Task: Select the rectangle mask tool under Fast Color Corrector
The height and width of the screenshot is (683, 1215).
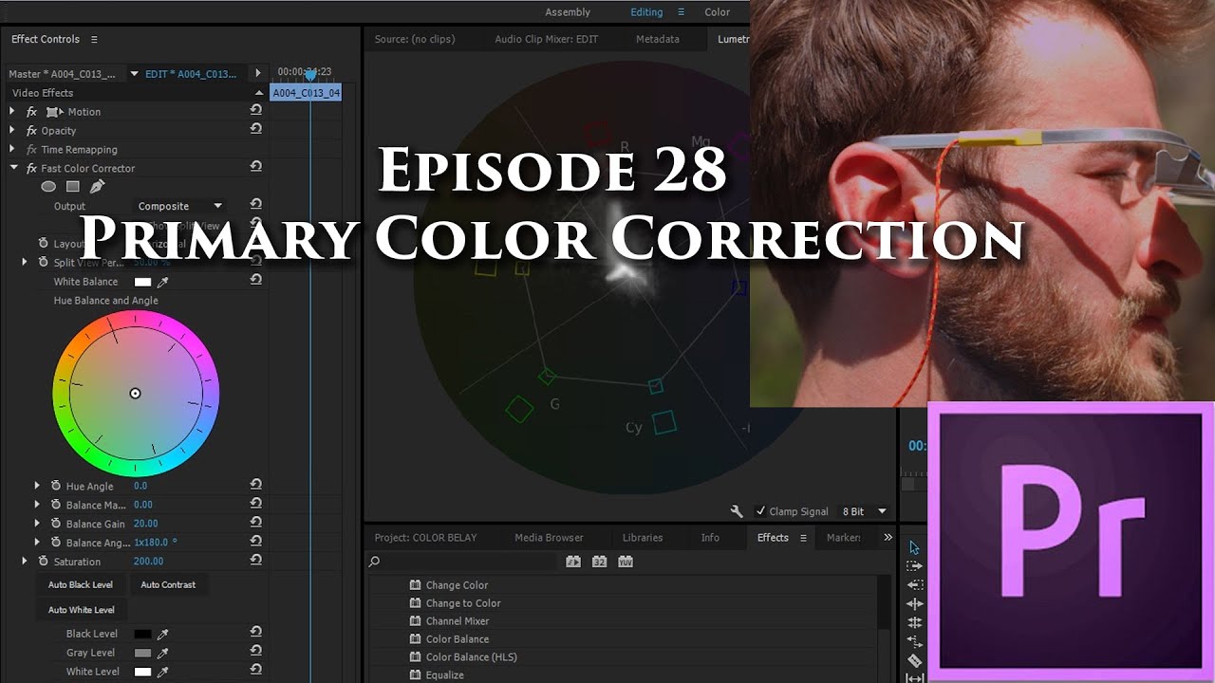Action: (x=72, y=187)
